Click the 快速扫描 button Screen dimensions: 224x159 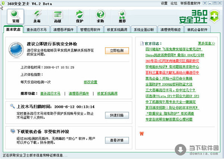117,115
